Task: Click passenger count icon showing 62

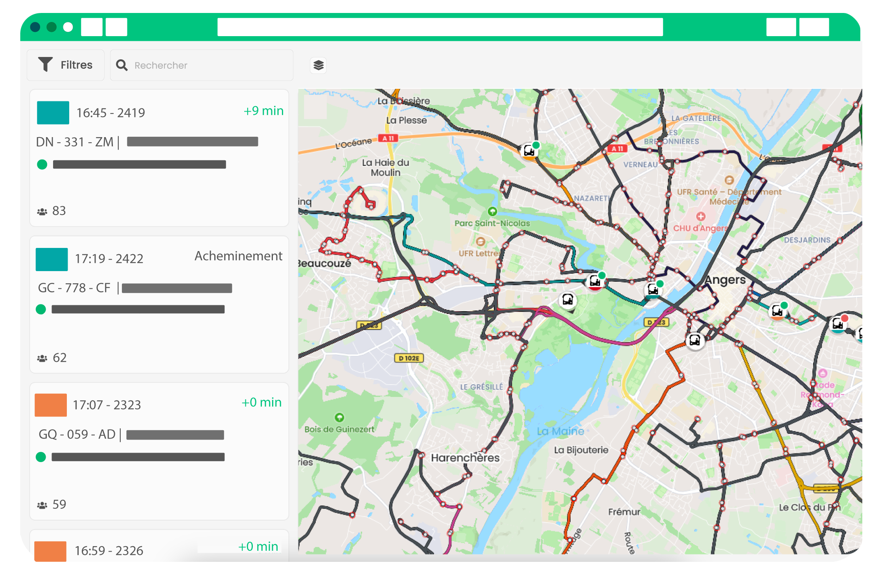Action: (x=42, y=358)
